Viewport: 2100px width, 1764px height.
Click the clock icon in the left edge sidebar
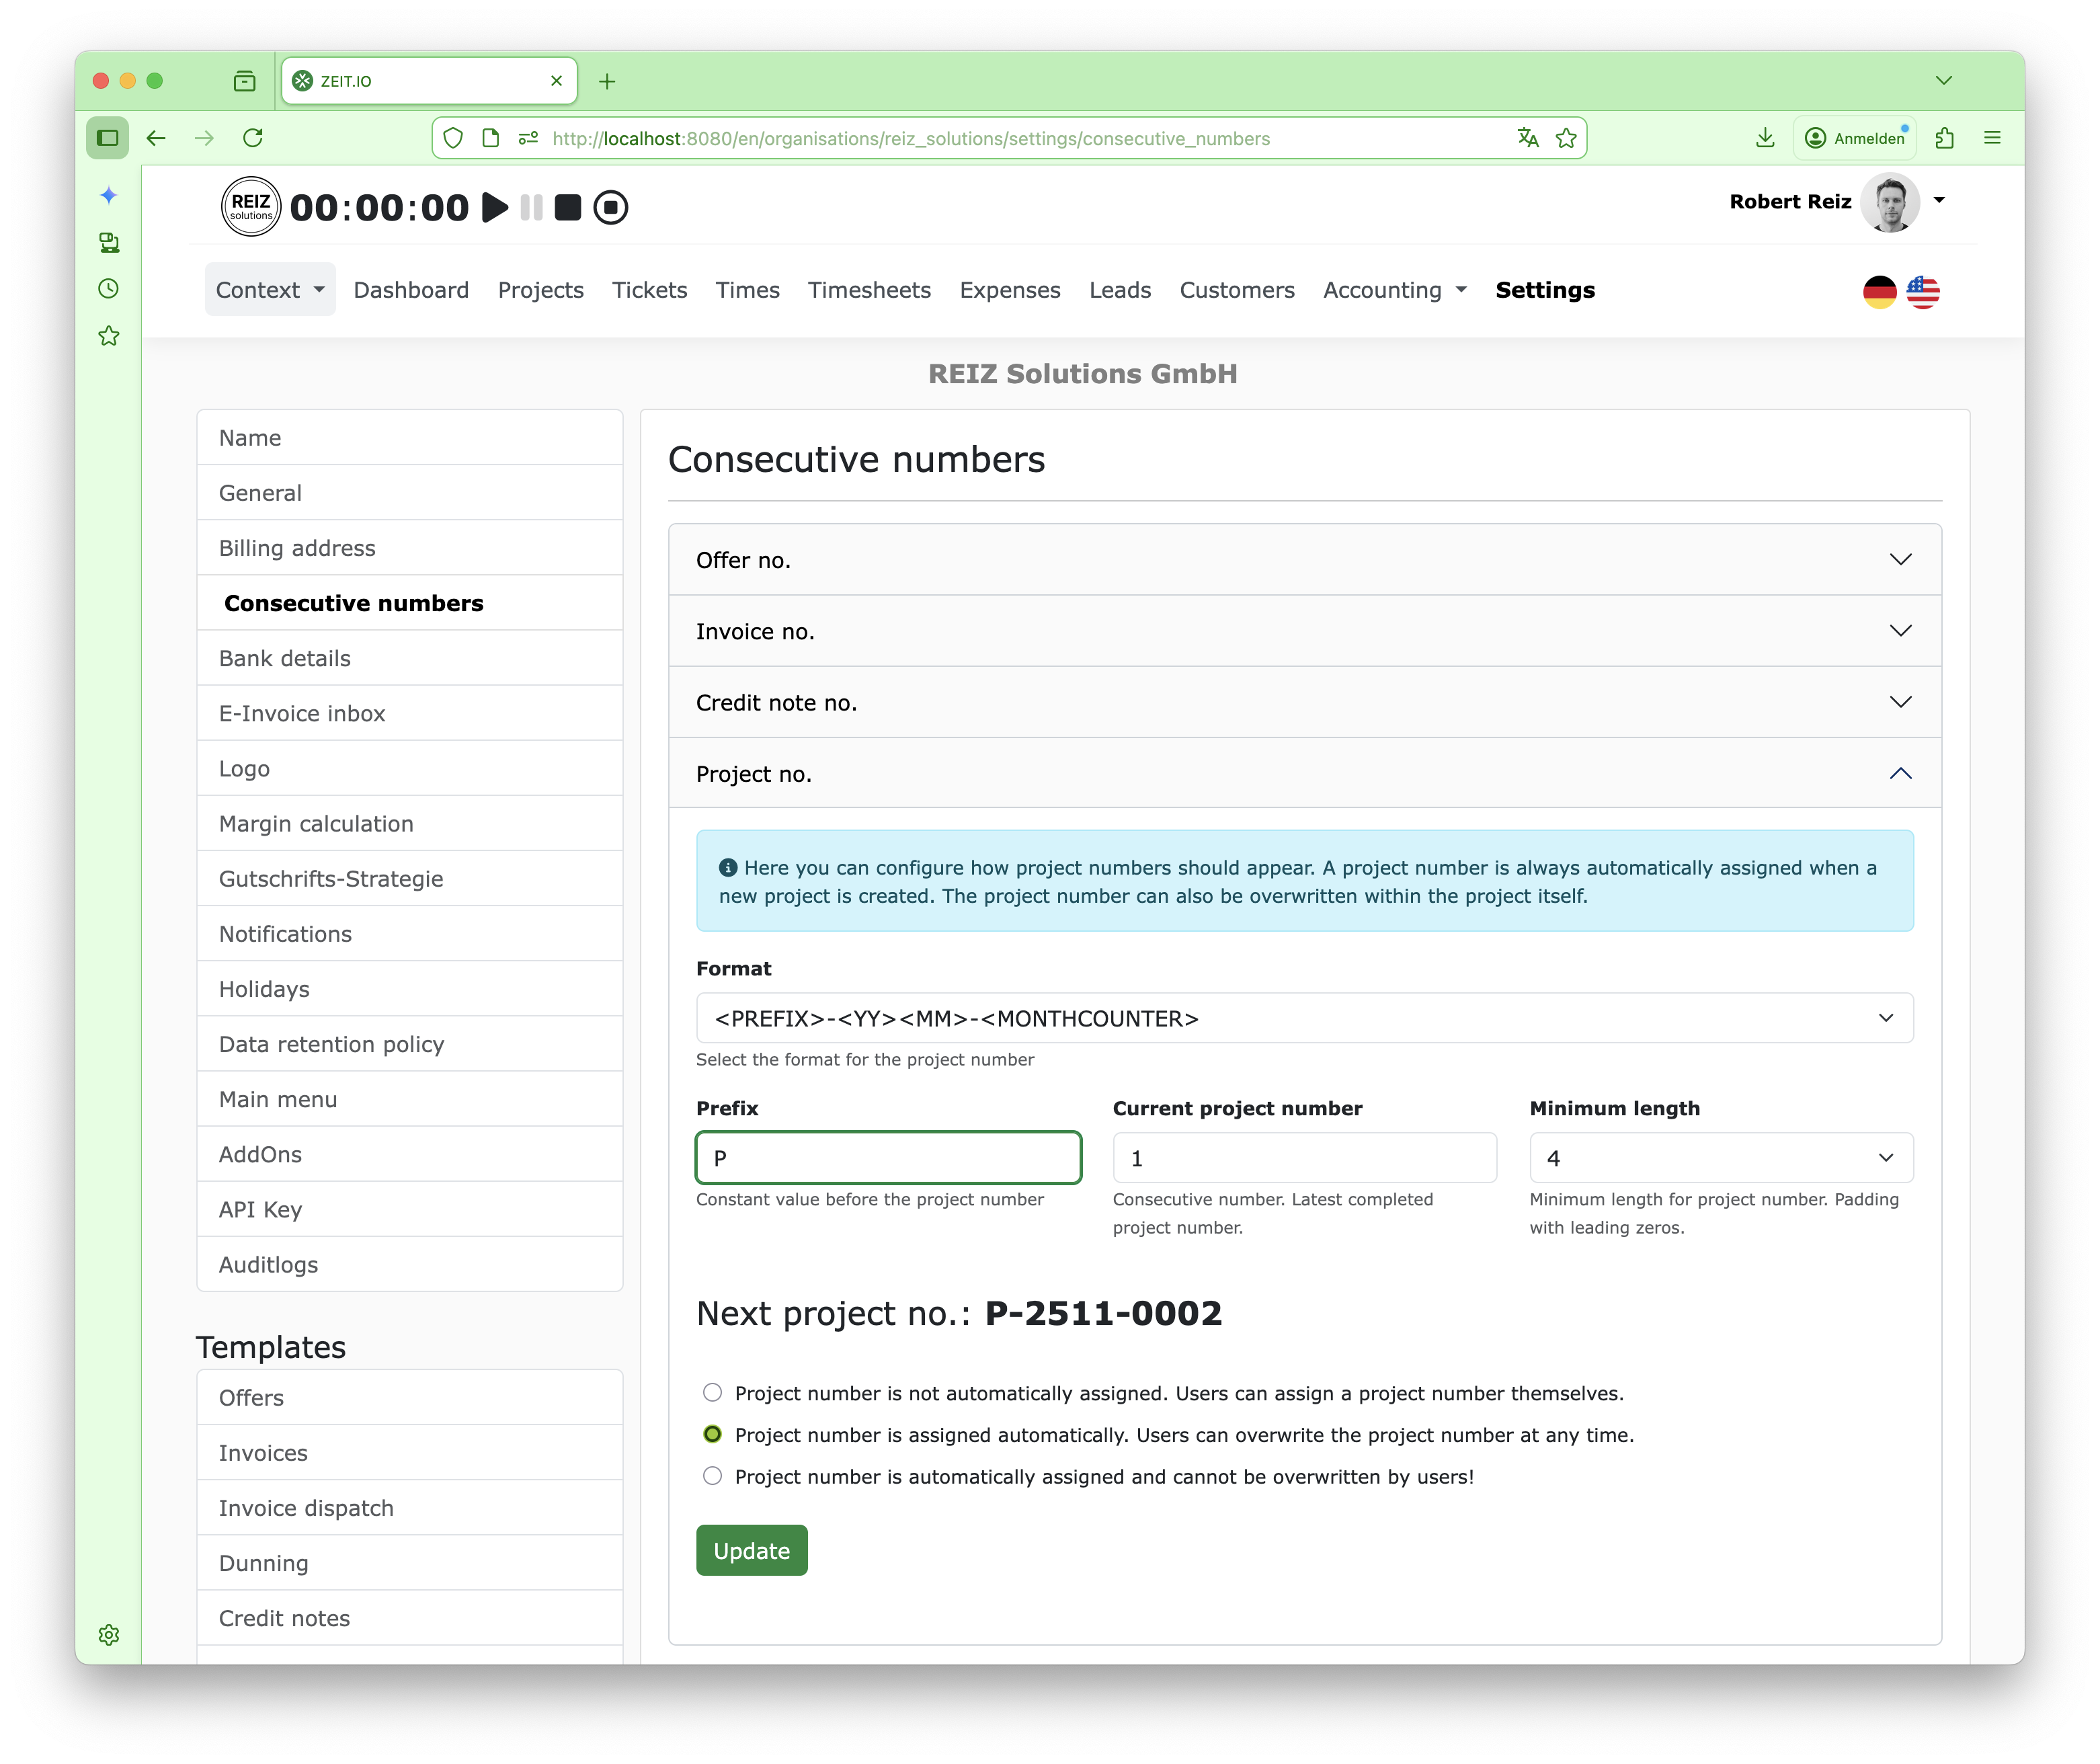point(108,288)
